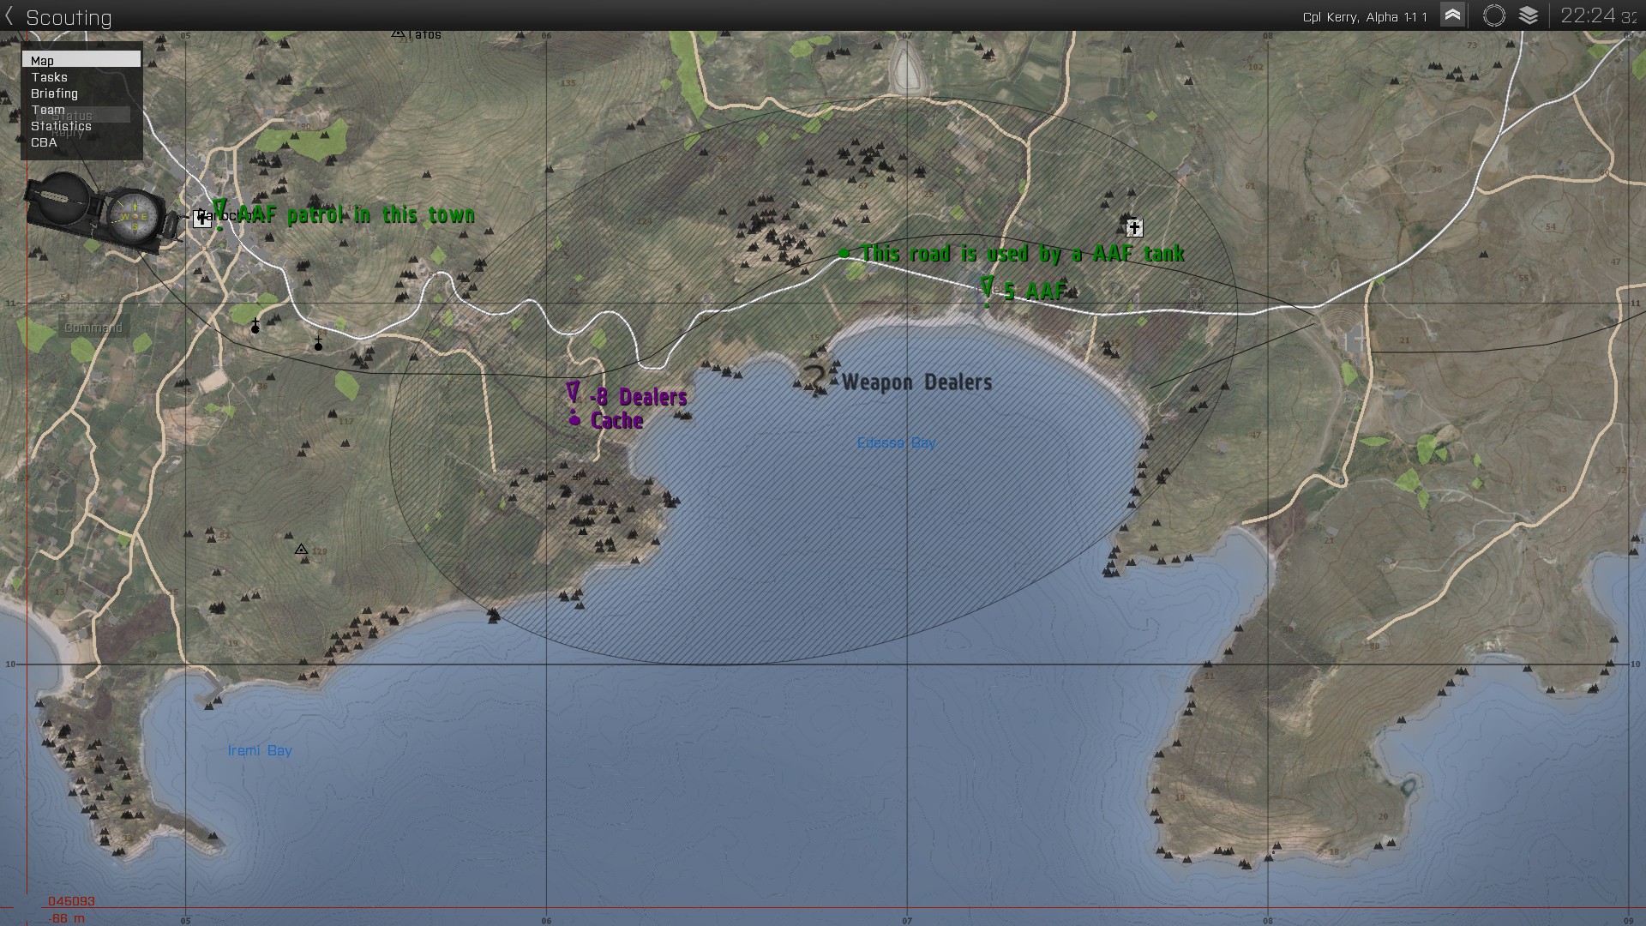The width and height of the screenshot is (1646, 926).
Task: Click the '-8 Dealers' purple text
Action: point(639,397)
